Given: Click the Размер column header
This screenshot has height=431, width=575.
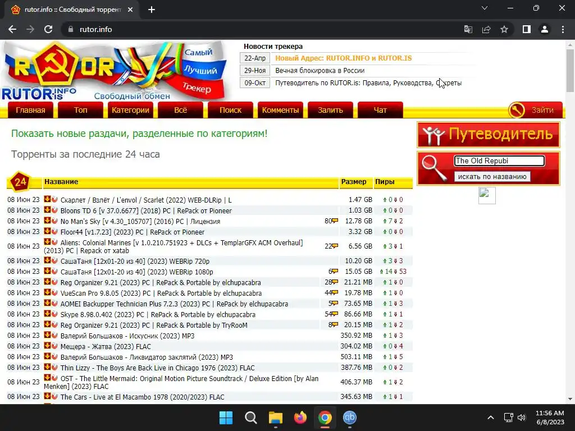Looking at the screenshot, I should pos(354,182).
